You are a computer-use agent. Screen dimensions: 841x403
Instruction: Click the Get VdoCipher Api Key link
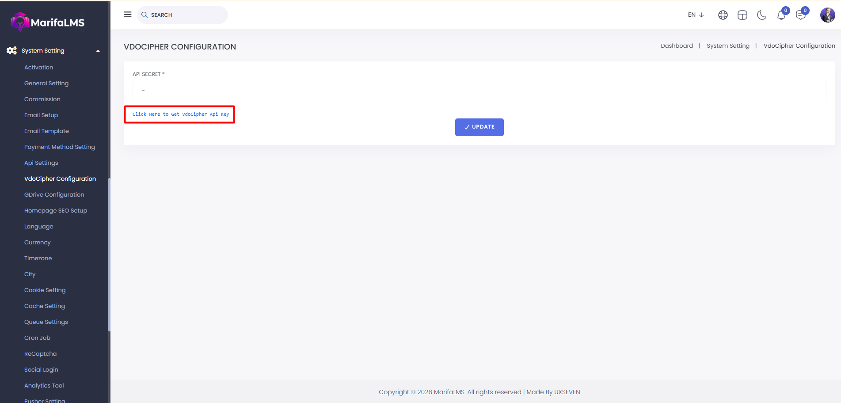[180, 114]
